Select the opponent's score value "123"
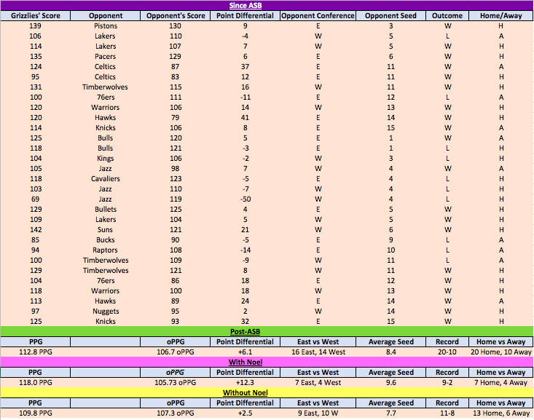 tap(176, 178)
